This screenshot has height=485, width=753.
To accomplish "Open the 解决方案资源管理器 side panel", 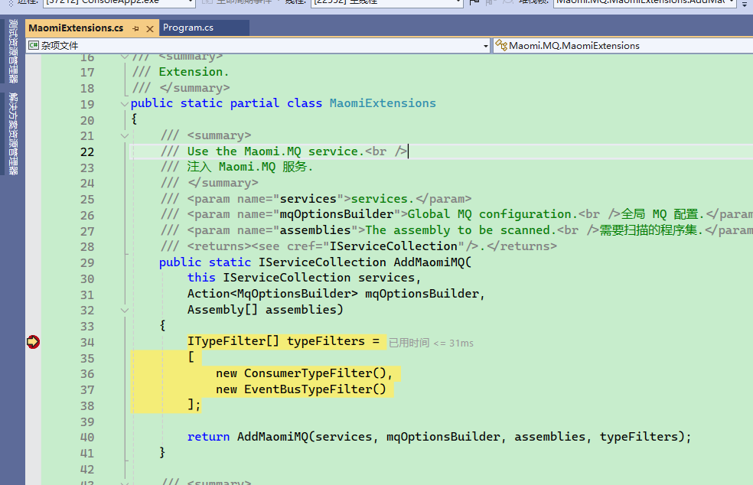I will (13, 134).
